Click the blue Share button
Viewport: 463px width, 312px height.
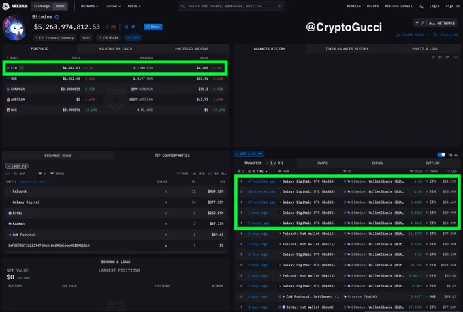153,27
